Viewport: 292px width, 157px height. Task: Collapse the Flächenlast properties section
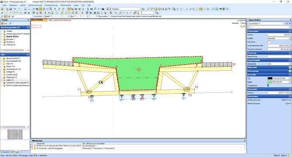(290, 31)
